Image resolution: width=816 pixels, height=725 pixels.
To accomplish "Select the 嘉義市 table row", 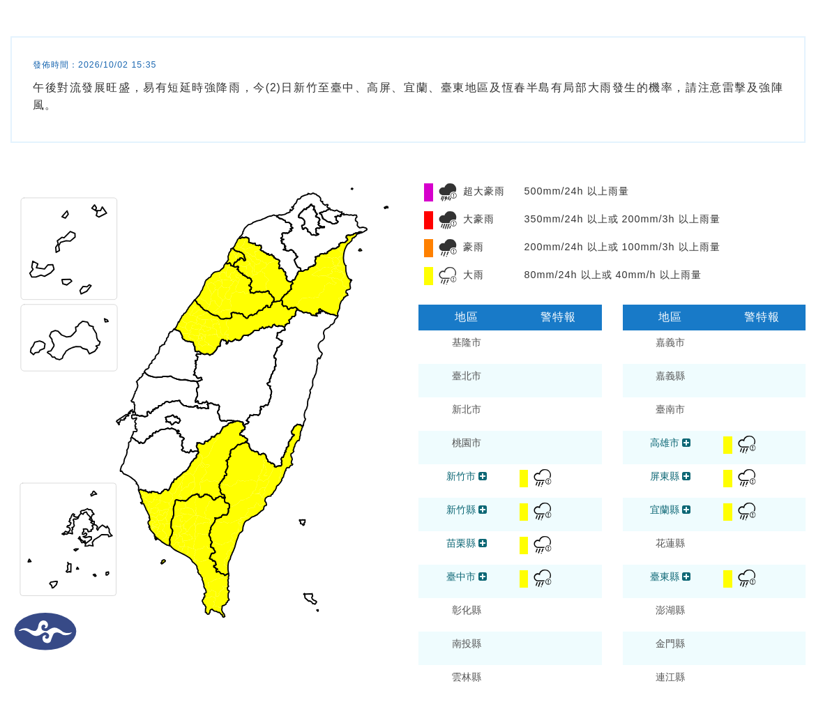I will pos(714,347).
